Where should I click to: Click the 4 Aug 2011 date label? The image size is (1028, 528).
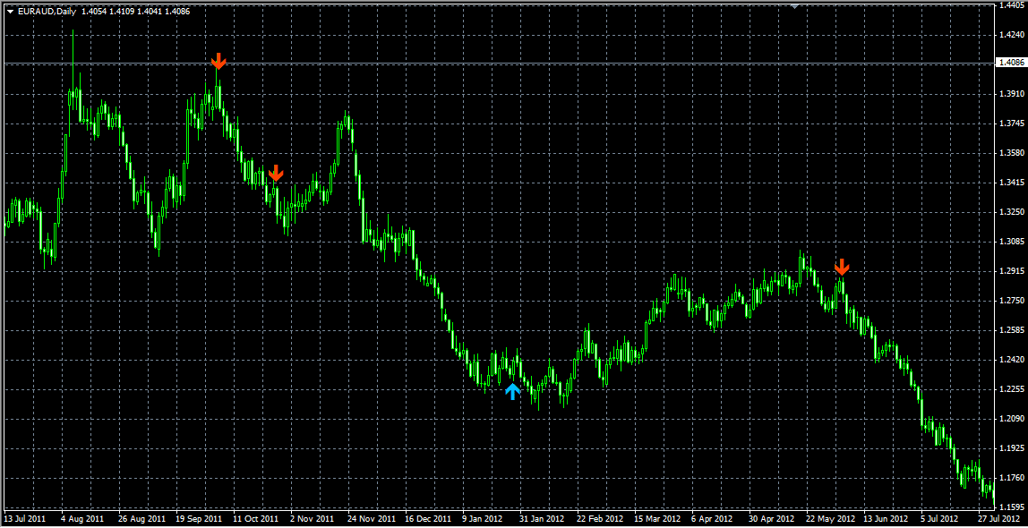tap(82, 519)
